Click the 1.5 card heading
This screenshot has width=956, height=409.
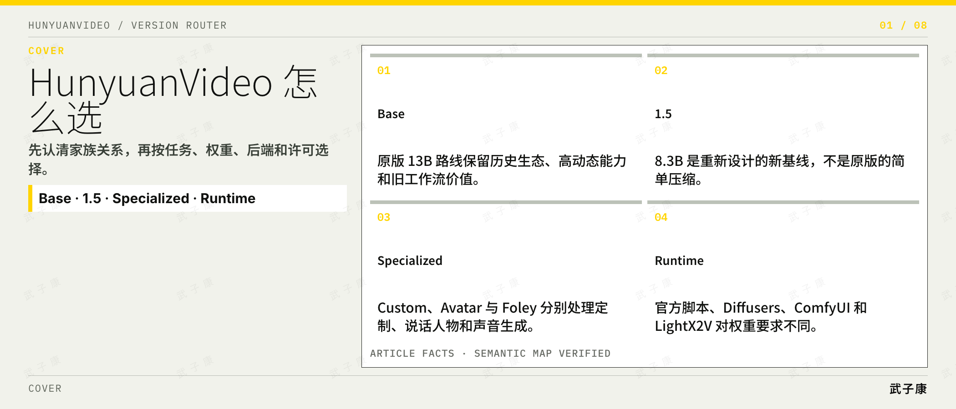[x=663, y=114]
